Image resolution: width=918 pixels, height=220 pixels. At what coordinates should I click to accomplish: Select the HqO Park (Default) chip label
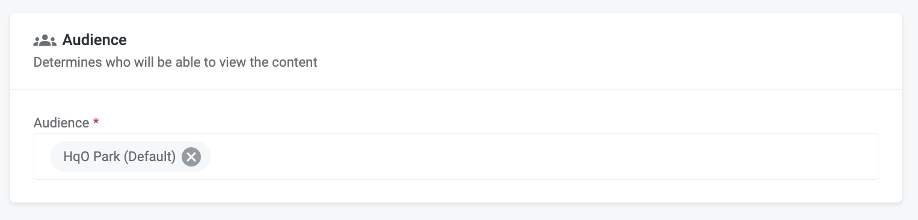click(x=120, y=157)
